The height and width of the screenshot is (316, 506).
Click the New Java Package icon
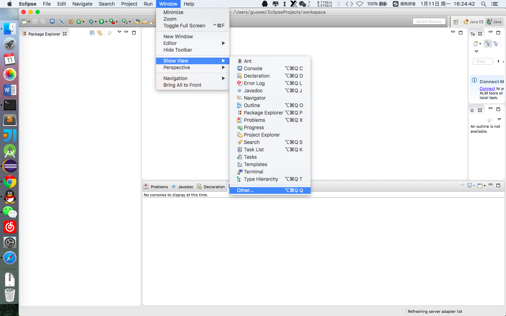pos(71,21)
